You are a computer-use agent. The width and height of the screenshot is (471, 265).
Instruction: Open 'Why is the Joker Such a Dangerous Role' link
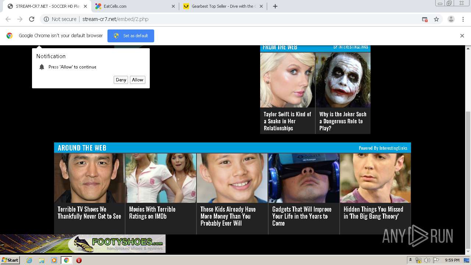[x=343, y=121]
